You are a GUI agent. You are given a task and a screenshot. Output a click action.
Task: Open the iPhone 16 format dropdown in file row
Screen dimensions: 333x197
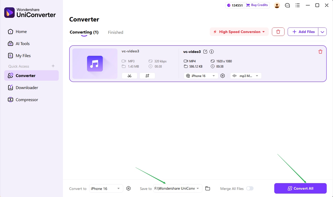point(201,76)
